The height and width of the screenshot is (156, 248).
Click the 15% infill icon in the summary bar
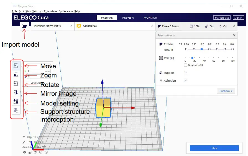(191, 26)
